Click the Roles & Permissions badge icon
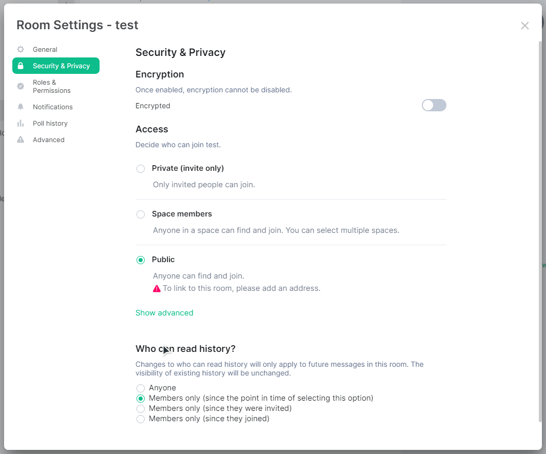The image size is (546, 454). point(21,86)
